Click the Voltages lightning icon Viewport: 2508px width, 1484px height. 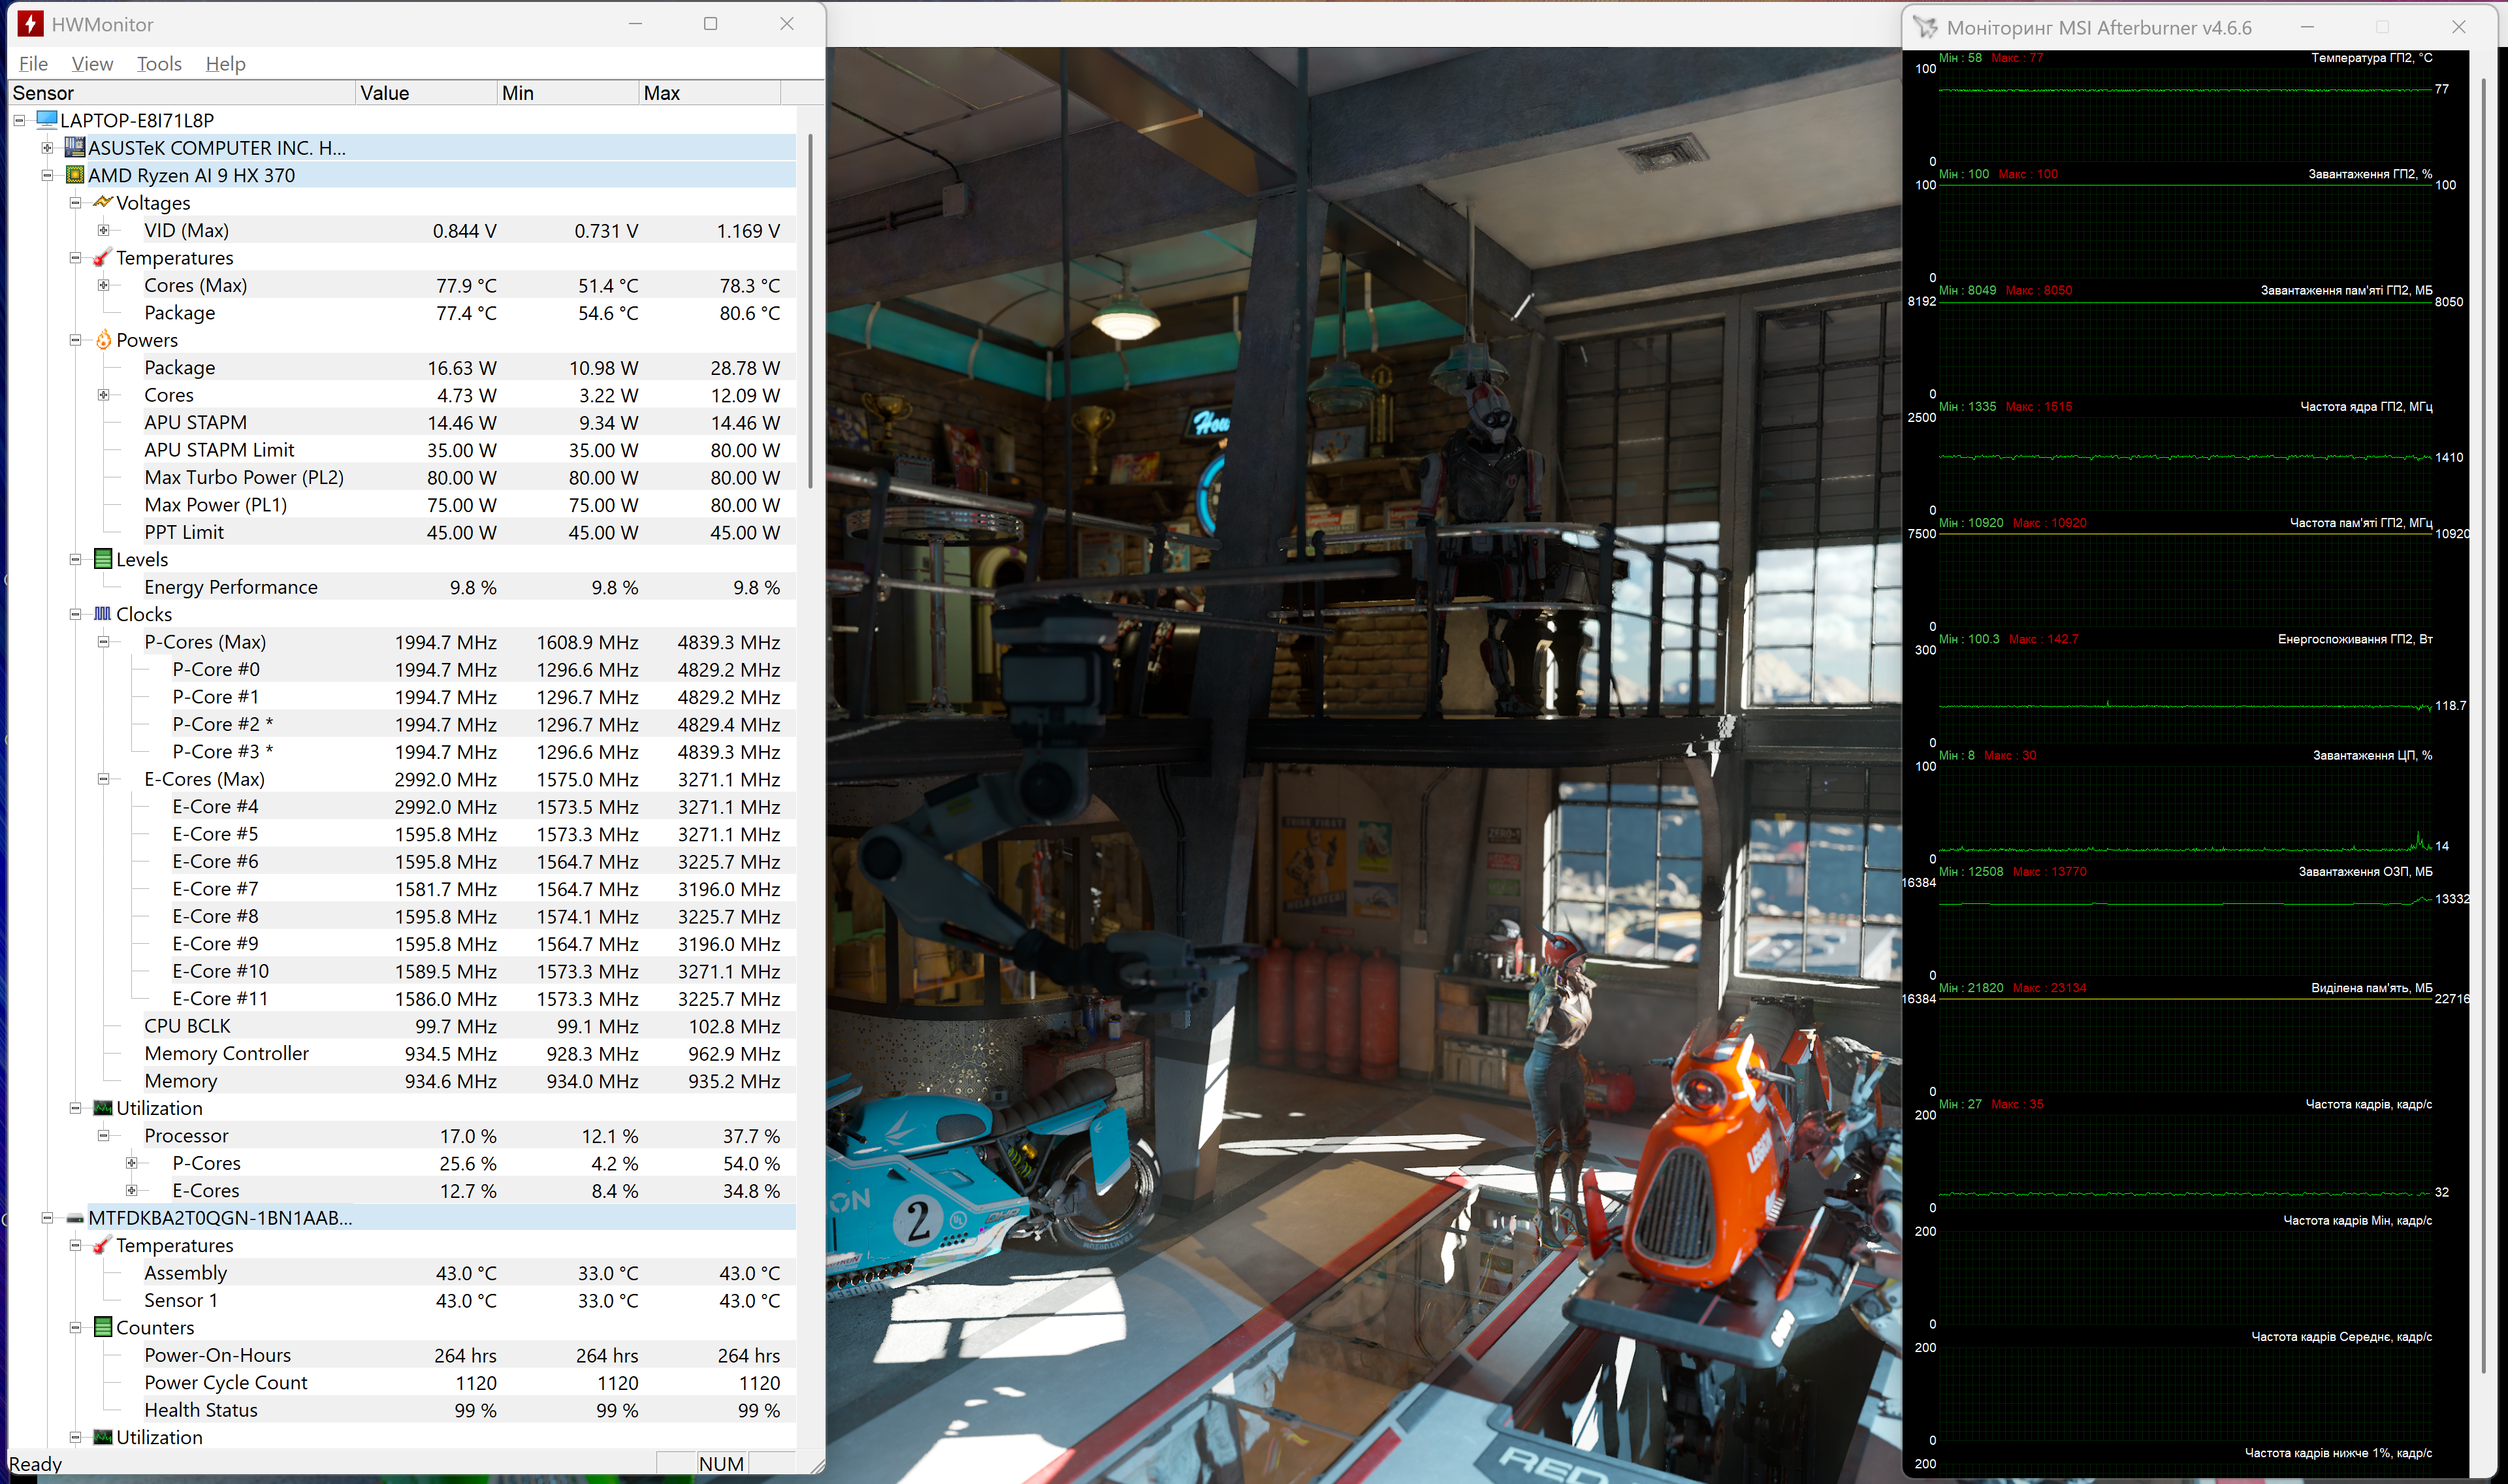click(102, 202)
